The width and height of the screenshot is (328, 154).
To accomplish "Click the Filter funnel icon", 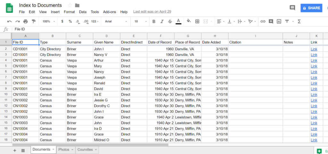I will point(287,21).
